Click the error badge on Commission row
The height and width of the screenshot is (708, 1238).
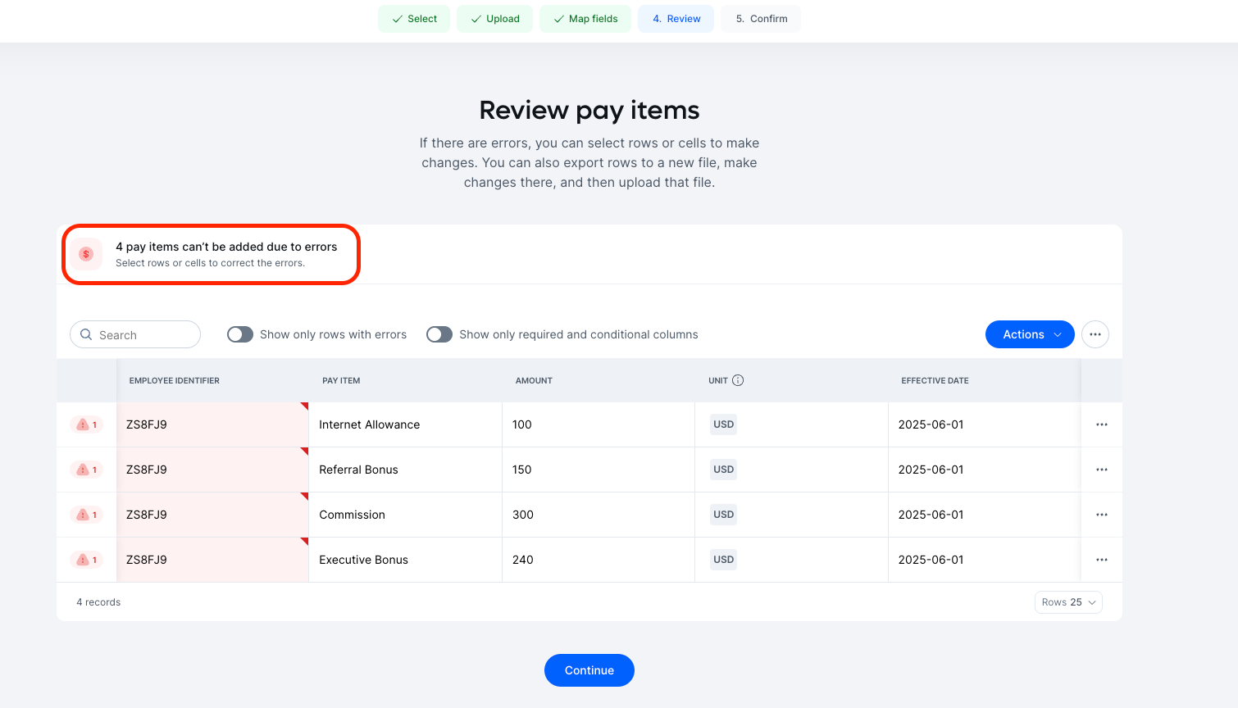point(86,515)
